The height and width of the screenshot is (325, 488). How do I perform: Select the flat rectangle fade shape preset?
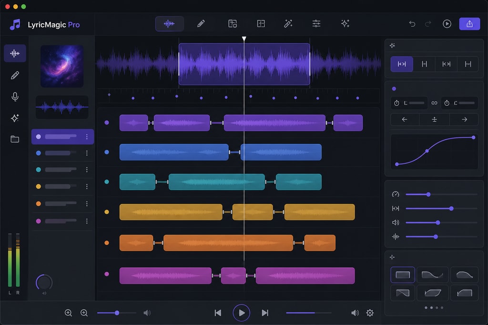[403, 275]
